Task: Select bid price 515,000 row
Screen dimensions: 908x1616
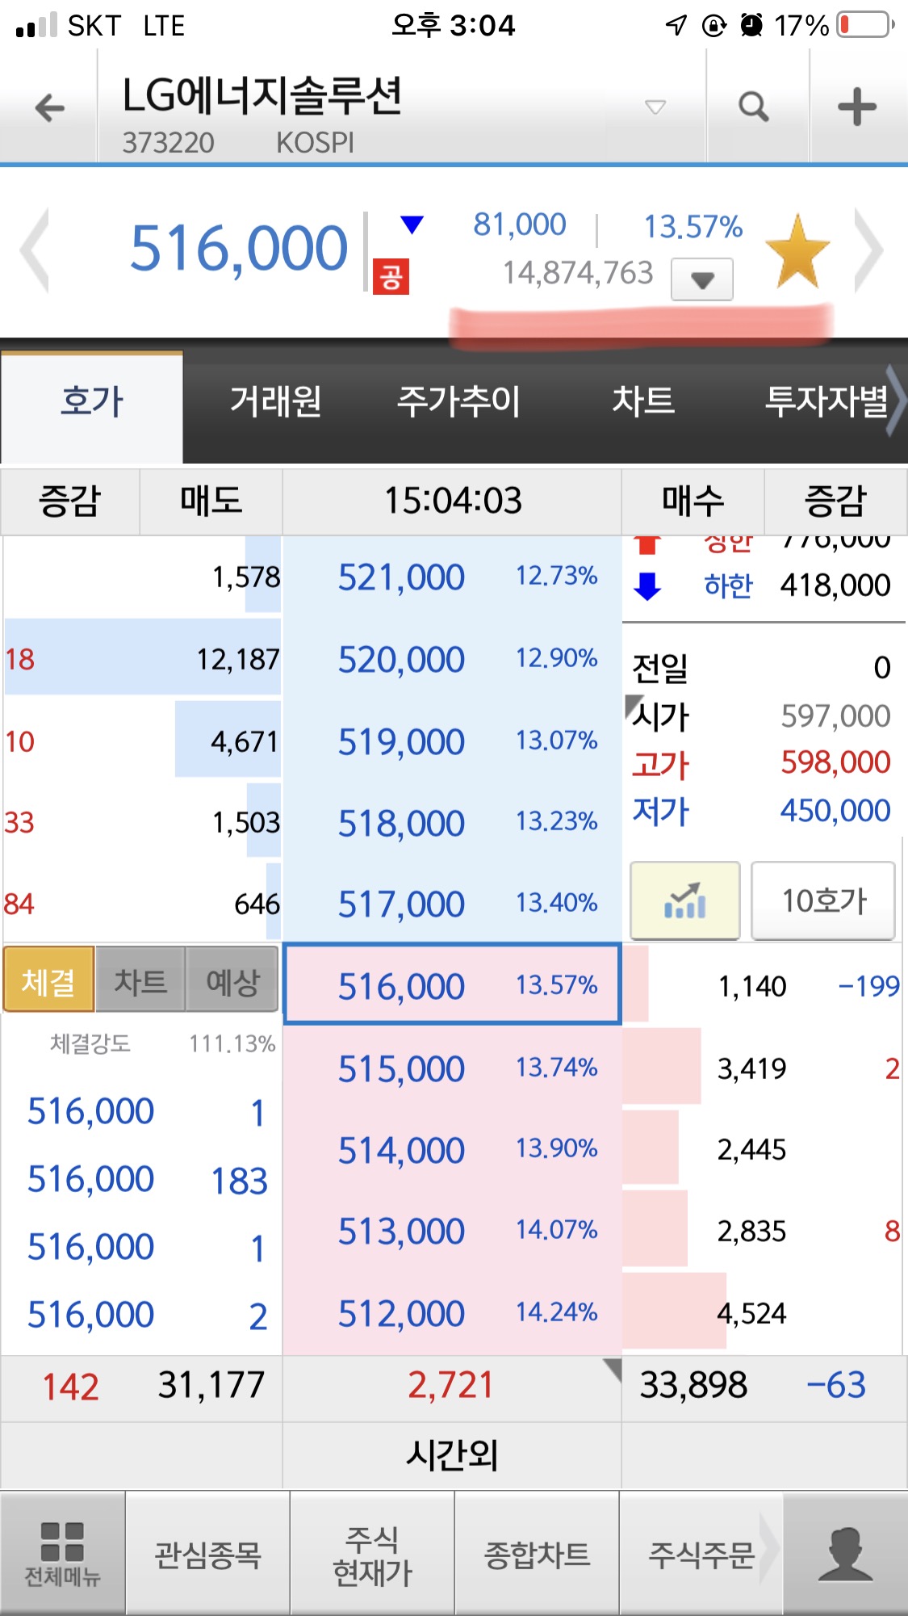Action: click(452, 1068)
